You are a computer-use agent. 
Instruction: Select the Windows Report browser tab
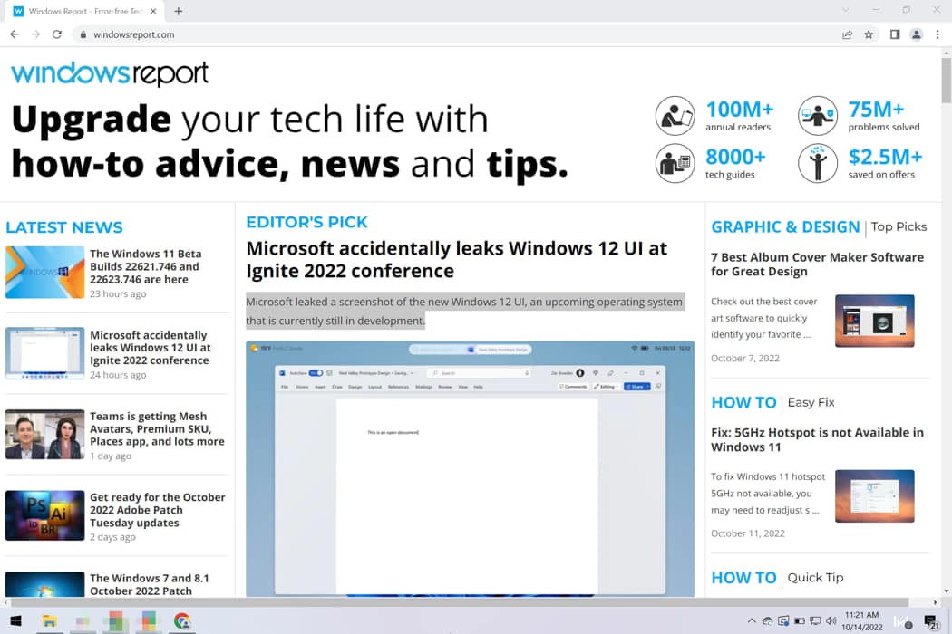(x=85, y=12)
